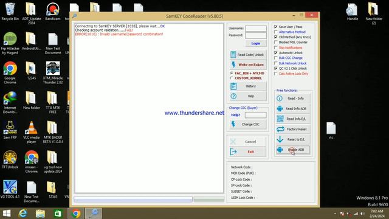
Task: Open Recycle Bin desktop icon
Action: tap(10, 12)
